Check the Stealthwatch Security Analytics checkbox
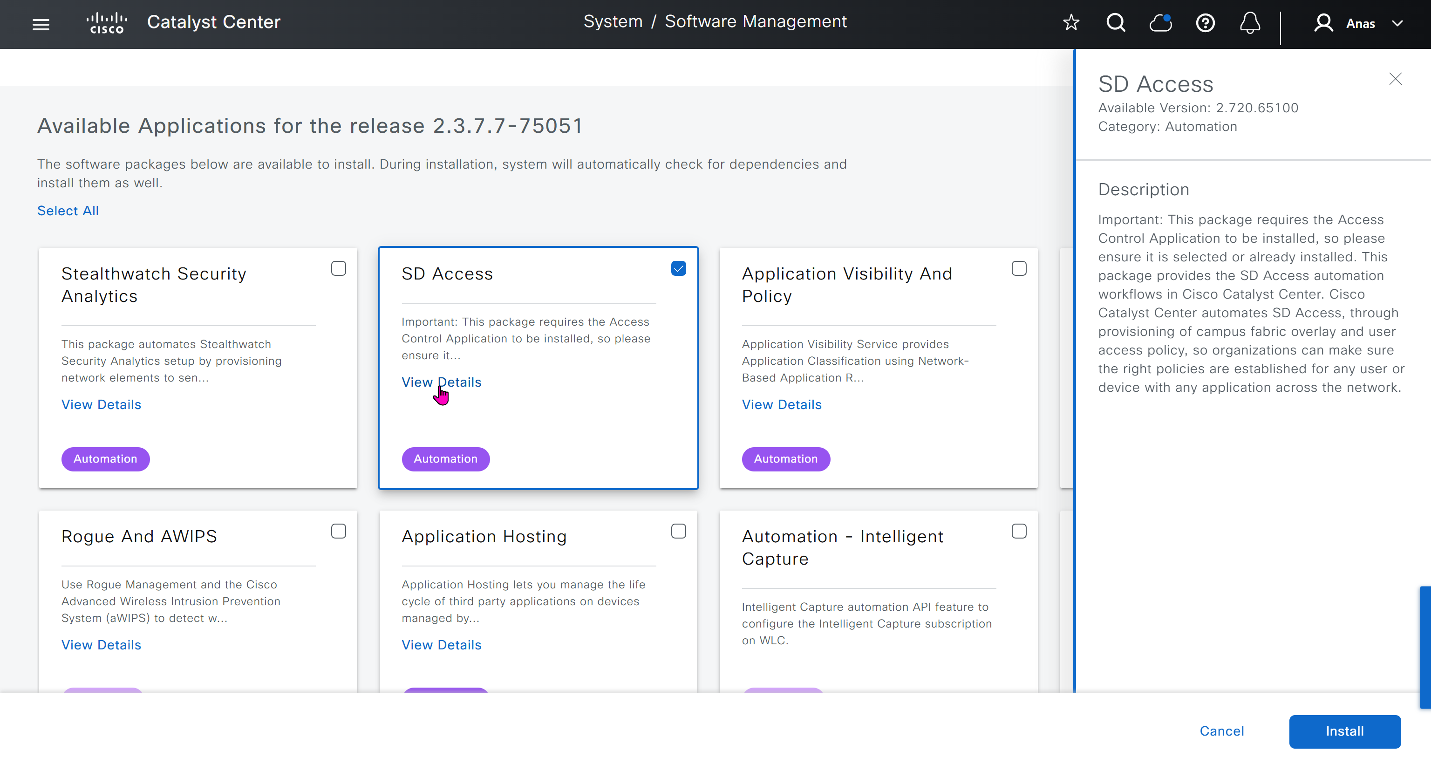The width and height of the screenshot is (1431, 771). click(338, 269)
